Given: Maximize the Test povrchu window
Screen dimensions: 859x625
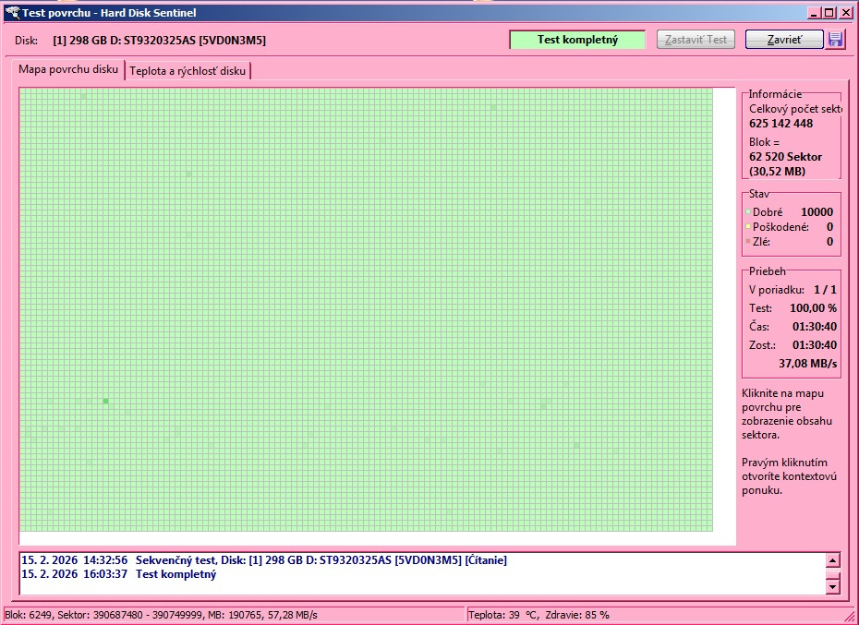Looking at the screenshot, I should (829, 13).
